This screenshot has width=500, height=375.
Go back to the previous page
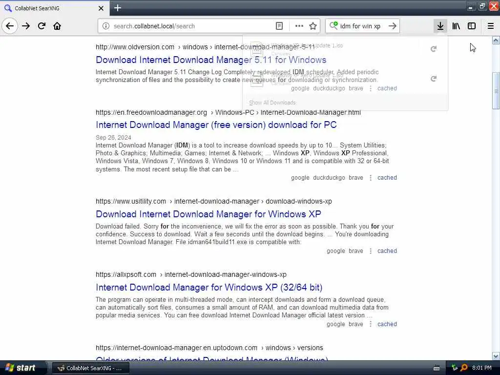(10, 26)
